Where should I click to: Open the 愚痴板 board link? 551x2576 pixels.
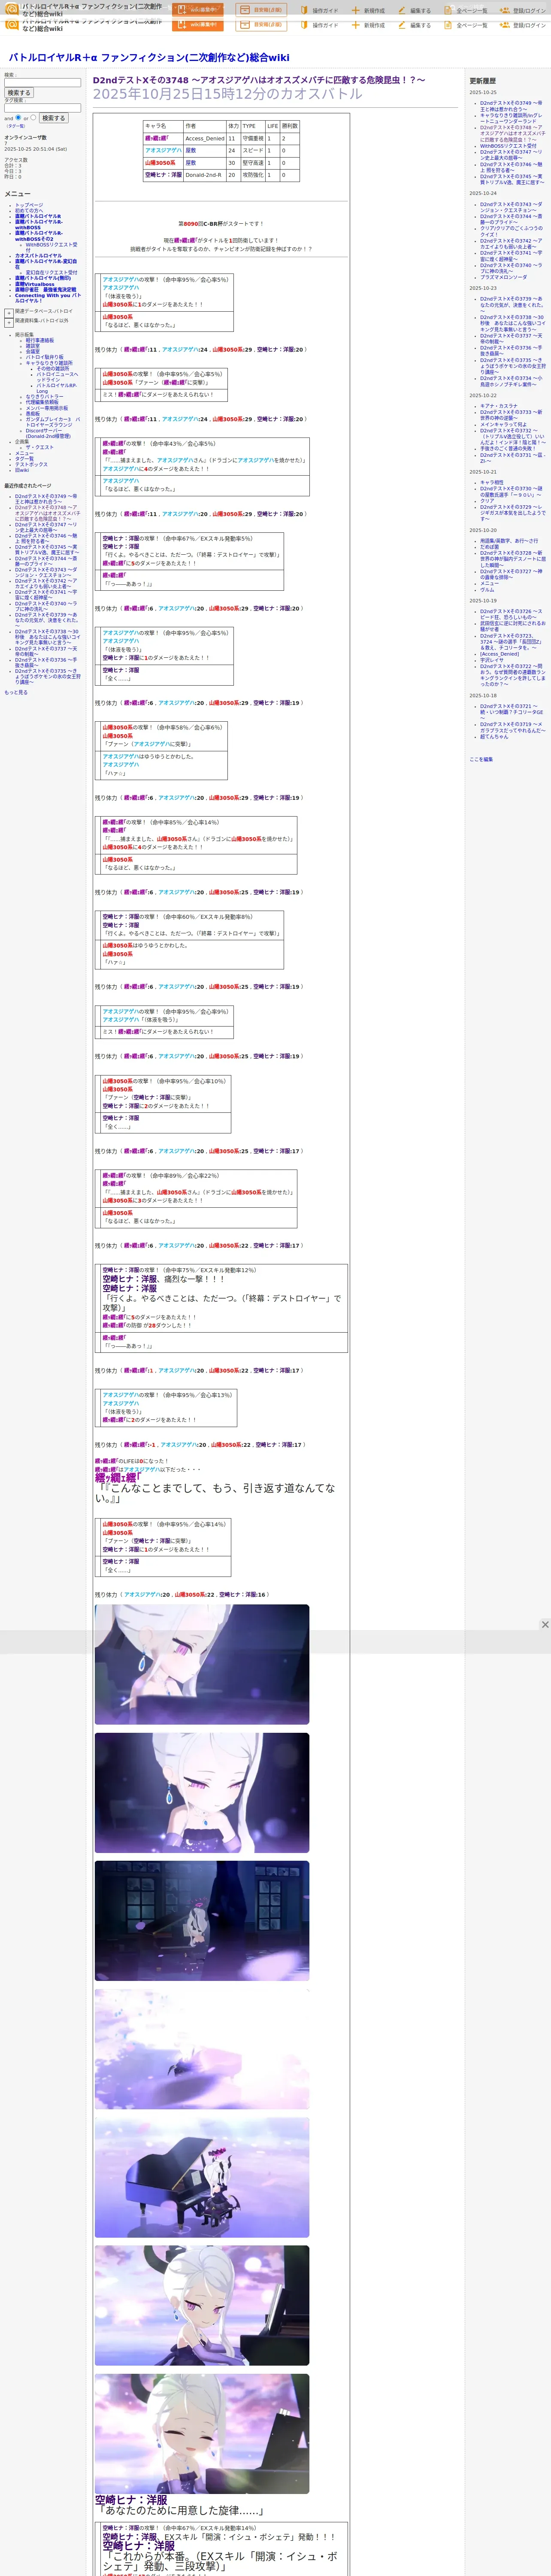coord(33,413)
